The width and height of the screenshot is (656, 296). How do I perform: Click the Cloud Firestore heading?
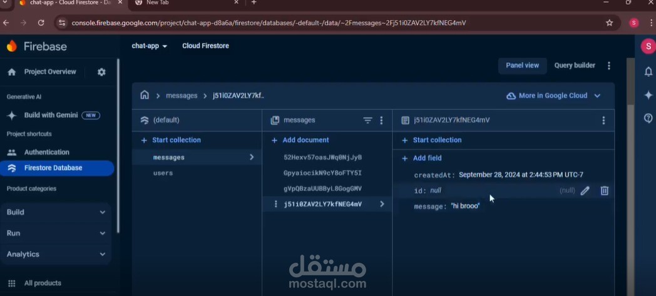coord(205,46)
